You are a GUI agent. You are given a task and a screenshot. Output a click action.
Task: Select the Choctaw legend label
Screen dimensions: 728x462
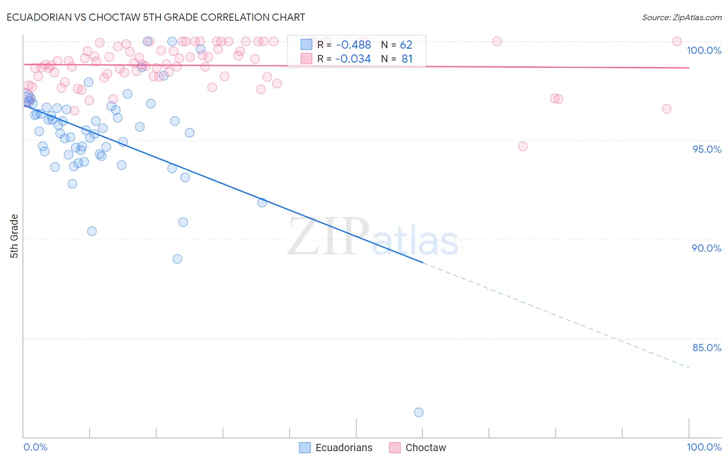tap(426, 447)
